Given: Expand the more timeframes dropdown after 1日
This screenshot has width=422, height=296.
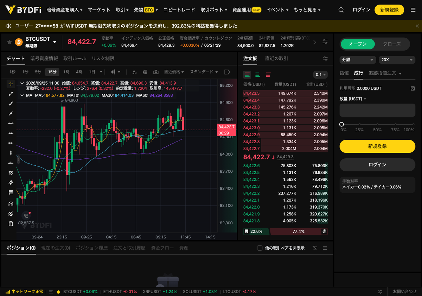Looking at the screenshot, I should coord(101,72).
